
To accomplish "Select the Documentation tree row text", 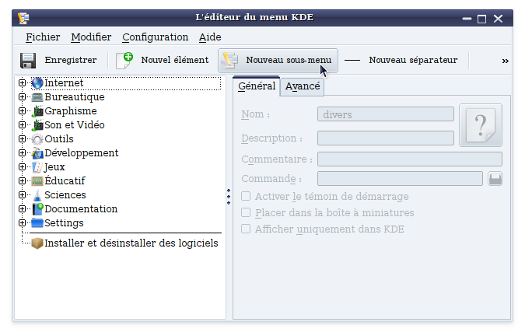I will click(x=81, y=209).
